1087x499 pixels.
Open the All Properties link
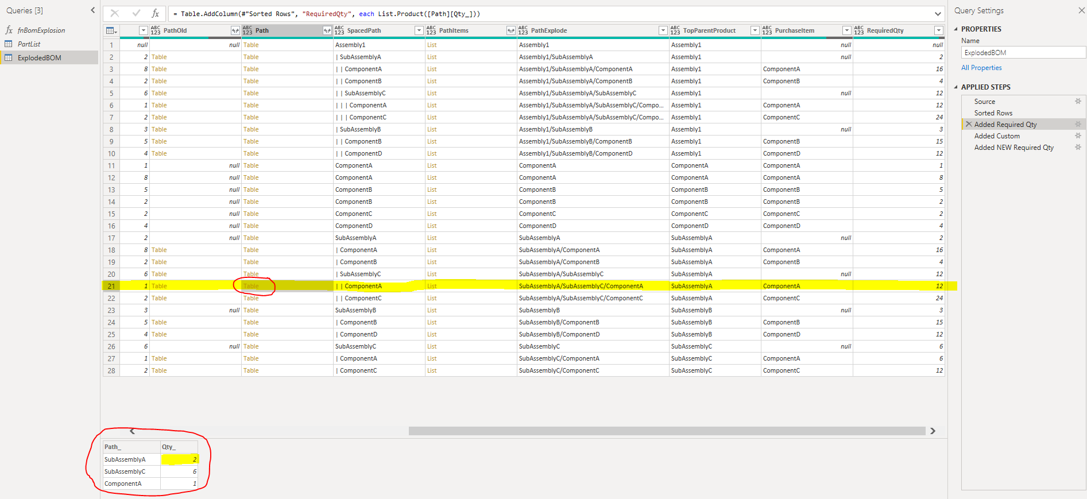[981, 68]
